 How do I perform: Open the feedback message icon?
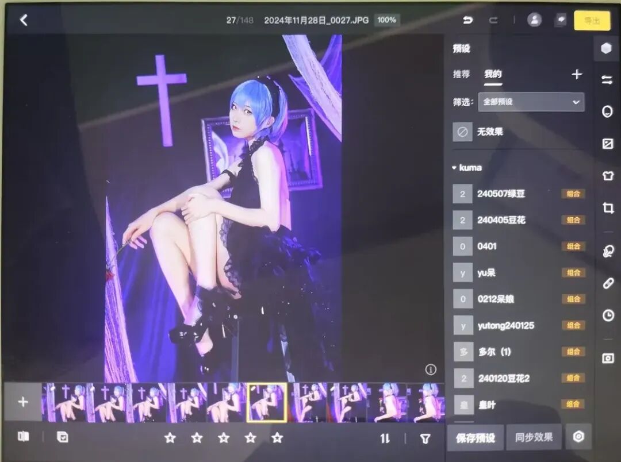point(561,20)
